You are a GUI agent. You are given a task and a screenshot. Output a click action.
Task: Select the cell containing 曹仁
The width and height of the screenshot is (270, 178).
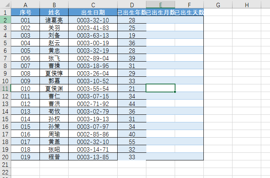point(54,96)
